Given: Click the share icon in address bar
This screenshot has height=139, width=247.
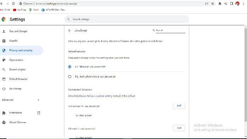Looking at the screenshot, I should tap(207, 4).
